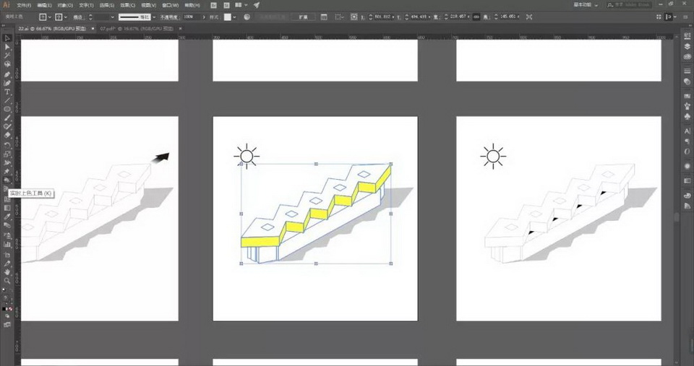Open the 文件(F) menu
694x366 pixels.
[24, 5]
